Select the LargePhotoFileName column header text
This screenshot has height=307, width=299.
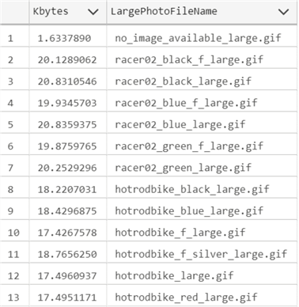[x=164, y=11]
